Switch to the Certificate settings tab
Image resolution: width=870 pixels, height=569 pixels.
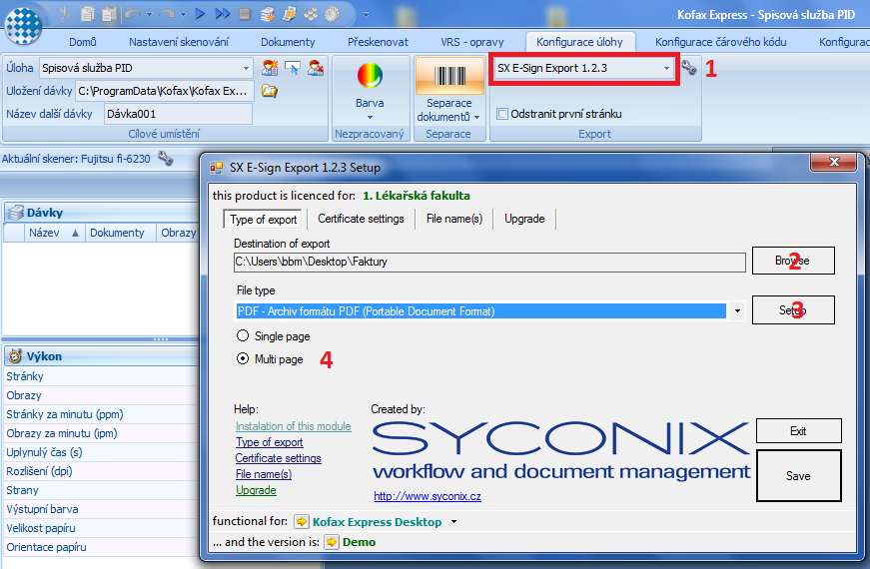pyautogui.click(x=361, y=219)
